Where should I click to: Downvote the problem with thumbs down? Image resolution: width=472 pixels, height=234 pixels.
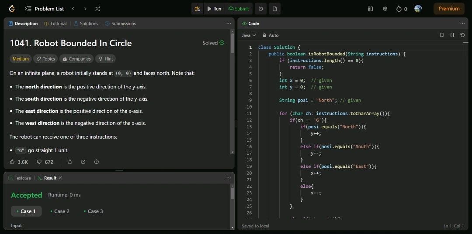coord(39,162)
